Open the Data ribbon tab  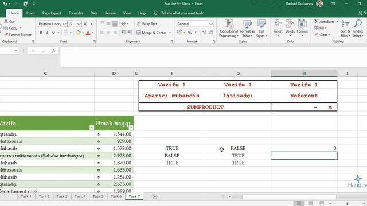point(94,13)
